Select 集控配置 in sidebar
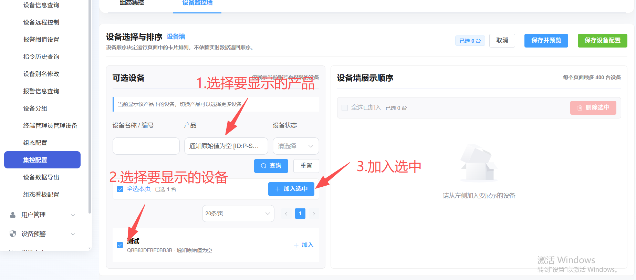Viewport: 636px width, 280px height. (x=42, y=160)
